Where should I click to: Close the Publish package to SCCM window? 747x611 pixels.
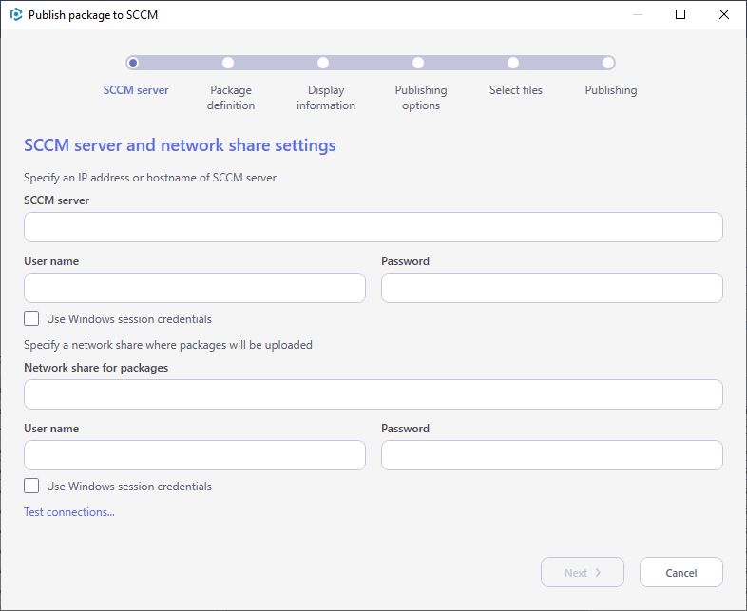tap(723, 15)
